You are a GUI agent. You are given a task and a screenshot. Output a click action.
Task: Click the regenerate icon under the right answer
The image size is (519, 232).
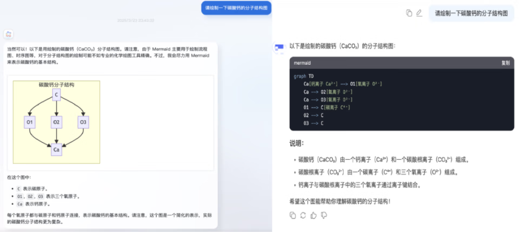tap(303, 215)
